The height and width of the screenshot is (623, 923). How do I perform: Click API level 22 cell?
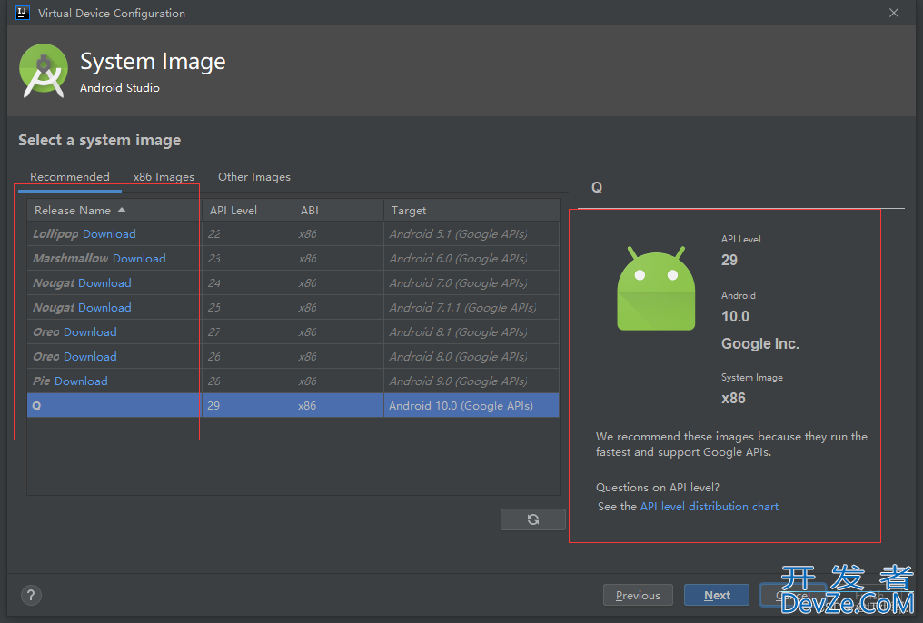[248, 234]
